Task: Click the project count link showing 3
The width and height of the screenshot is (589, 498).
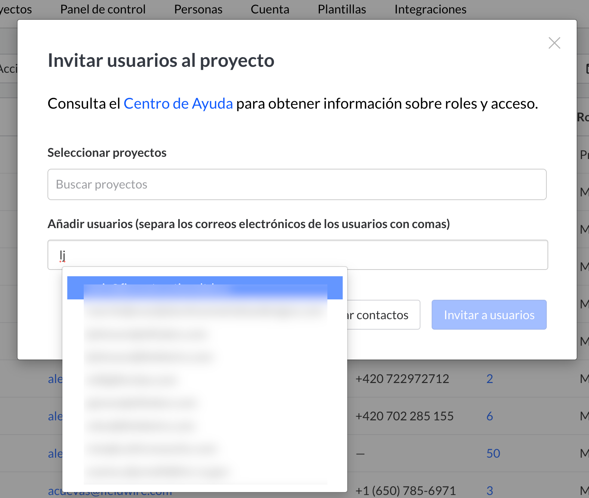Action: pos(490,491)
